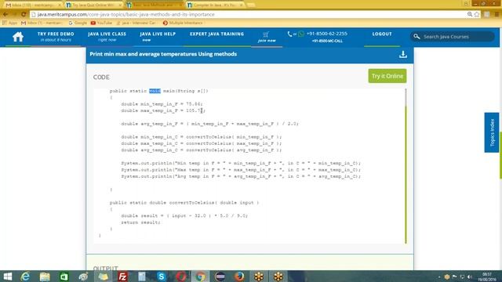Click the volume speaker tray icon
The width and height of the screenshot is (502, 282).
(469, 277)
